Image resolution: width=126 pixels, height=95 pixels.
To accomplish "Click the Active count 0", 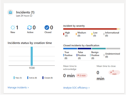I will point(34,28).
